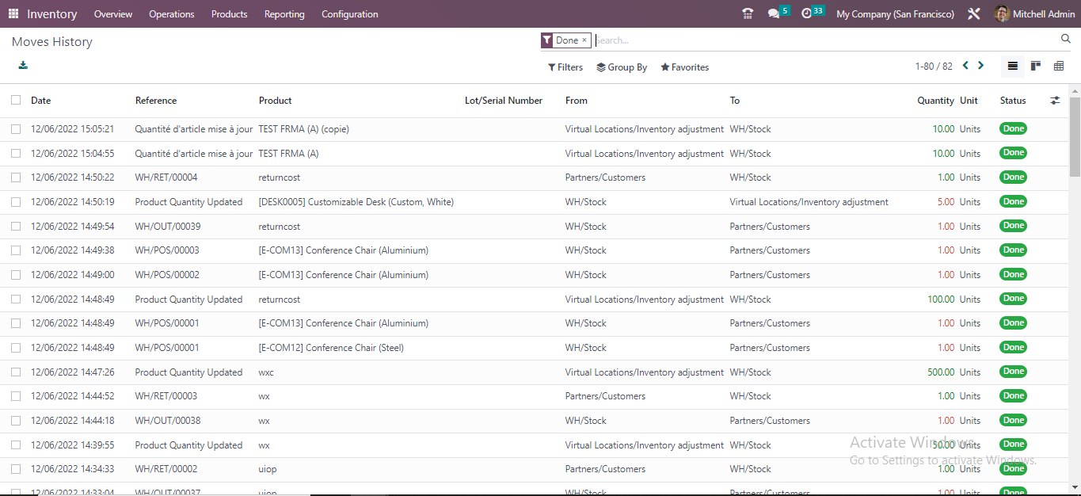1081x496 pixels.
Task: Open the Favorites dropdown
Action: (x=684, y=67)
